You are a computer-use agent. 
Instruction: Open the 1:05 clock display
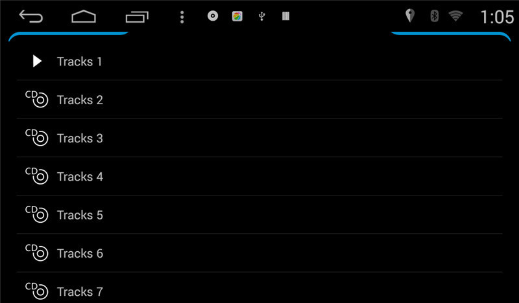[x=497, y=17]
